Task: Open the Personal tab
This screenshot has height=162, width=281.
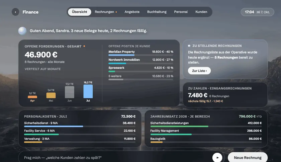Action: click(181, 12)
